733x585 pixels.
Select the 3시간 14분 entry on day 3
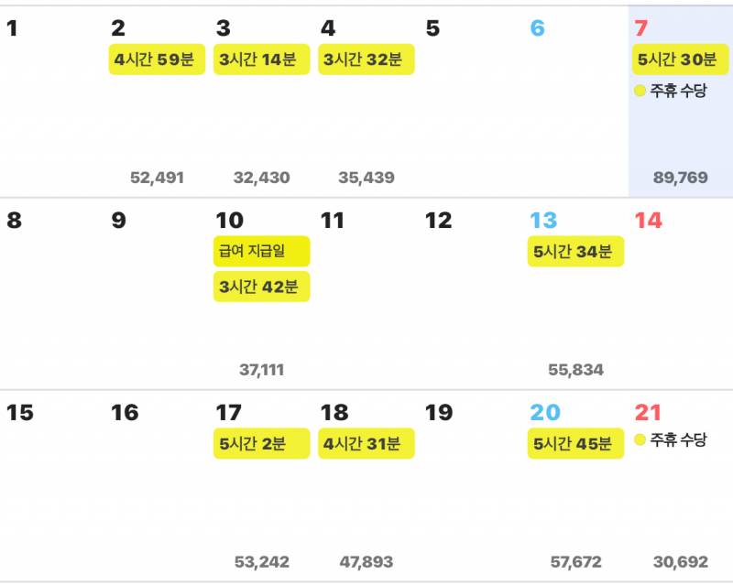pyautogui.click(x=261, y=60)
